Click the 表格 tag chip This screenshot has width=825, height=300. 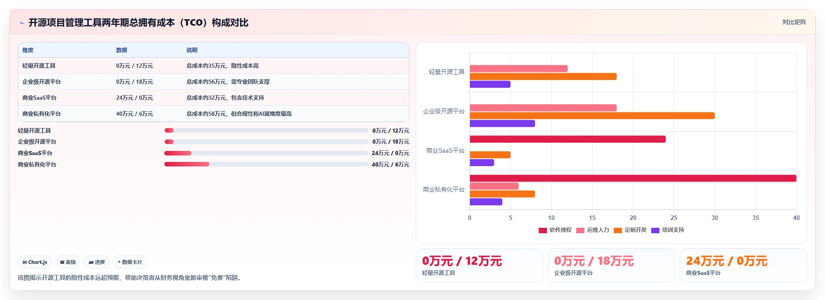click(68, 262)
